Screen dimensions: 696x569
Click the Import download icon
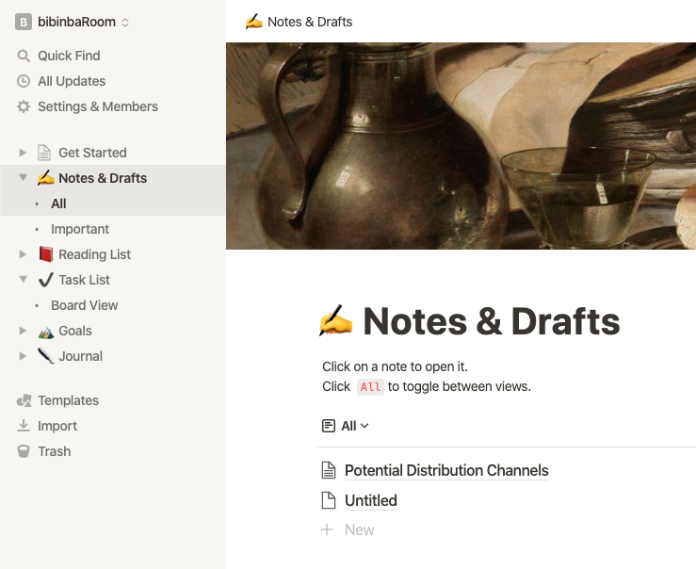(x=24, y=426)
